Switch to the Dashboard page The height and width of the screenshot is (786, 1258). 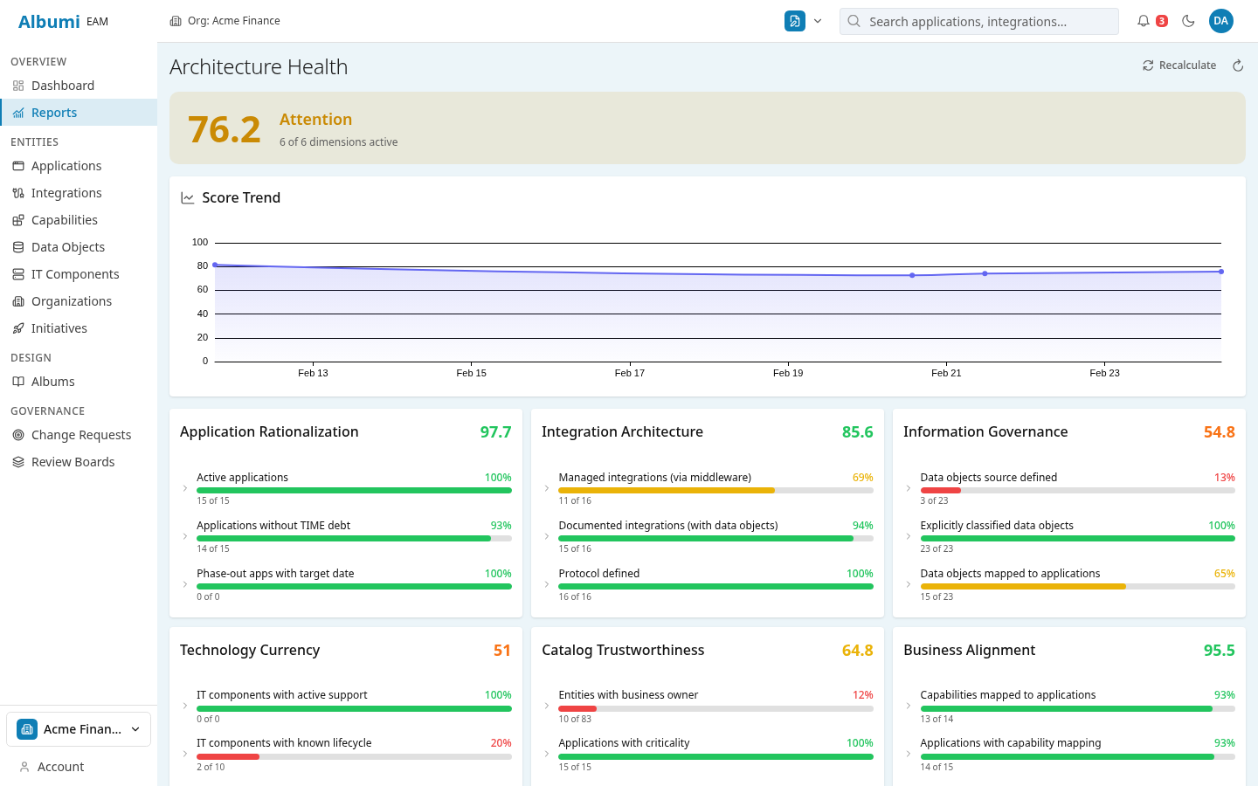(x=63, y=85)
